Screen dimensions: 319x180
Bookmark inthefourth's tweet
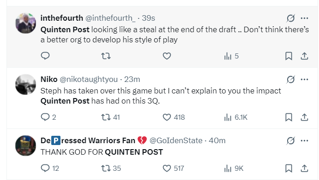coord(289,56)
